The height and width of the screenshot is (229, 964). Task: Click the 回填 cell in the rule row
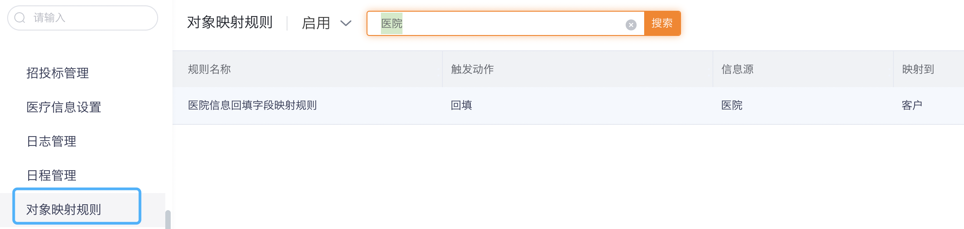461,105
